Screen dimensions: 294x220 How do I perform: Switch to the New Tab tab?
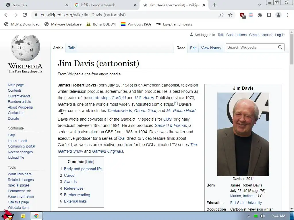click(x=36, y=5)
